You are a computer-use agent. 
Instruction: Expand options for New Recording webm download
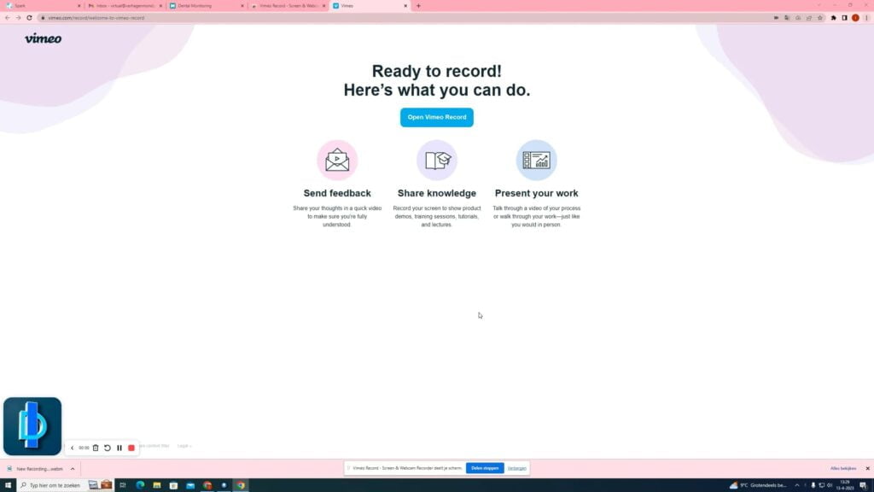[x=73, y=468]
